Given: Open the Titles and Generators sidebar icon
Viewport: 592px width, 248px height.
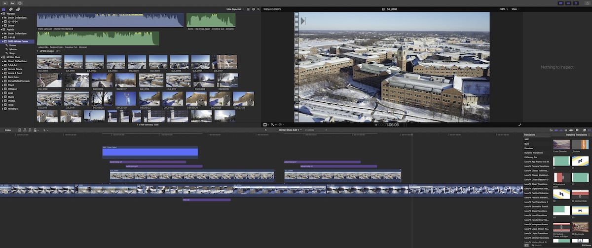Looking at the screenshot, I should tap(18, 9).
